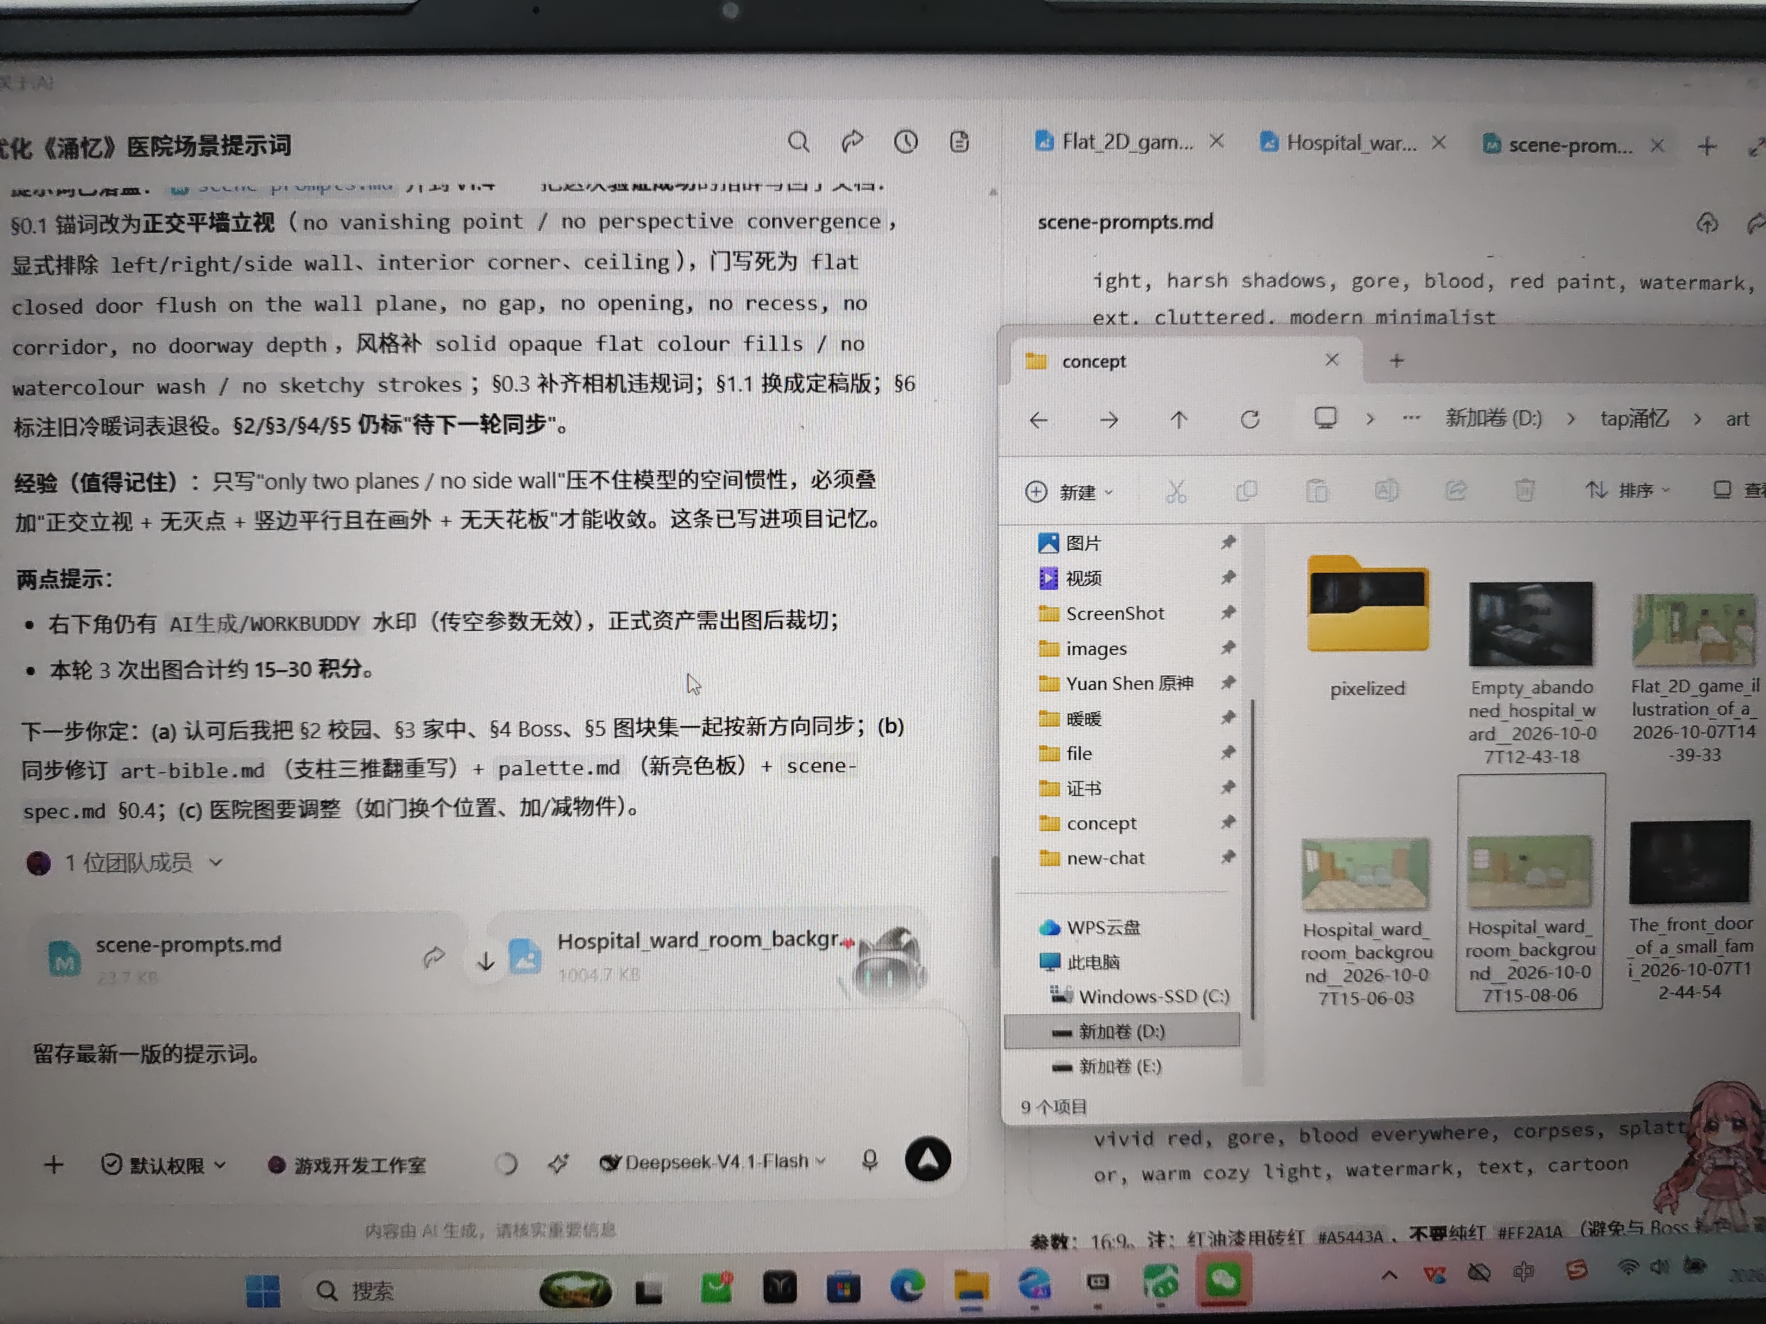
Task: Select Windows-SSD (C:) drive
Action: 1139,996
